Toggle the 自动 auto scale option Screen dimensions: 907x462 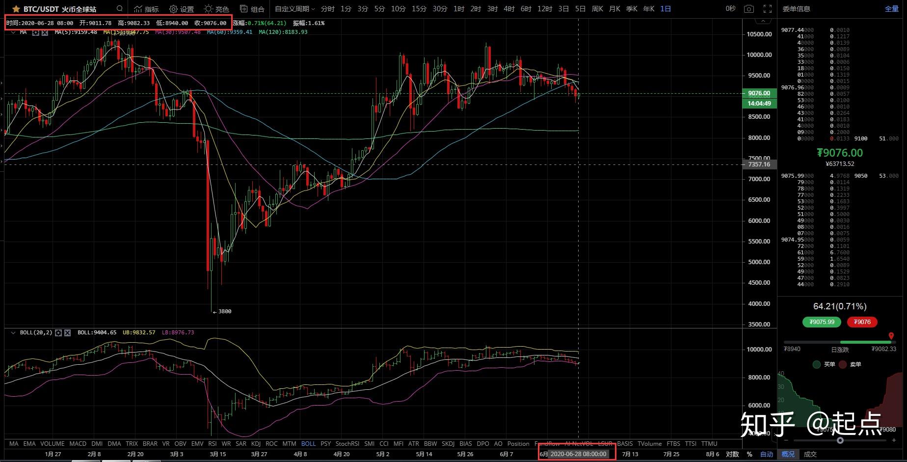coord(767,454)
